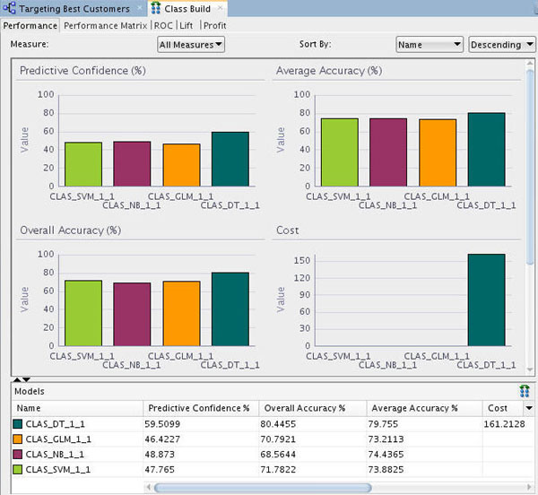Screen dimensions: 538x495
Task: Open the Descending sort order dropdown
Action: [500, 44]
